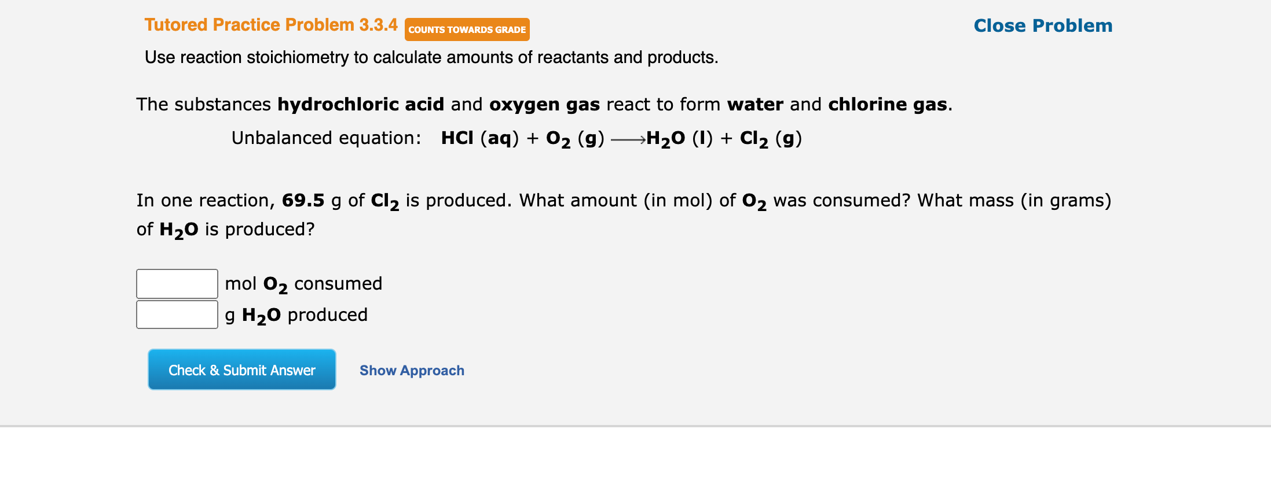Click the HCl (aq) formula text
Screen dimensions: 1271x477
tap(479, 138)
